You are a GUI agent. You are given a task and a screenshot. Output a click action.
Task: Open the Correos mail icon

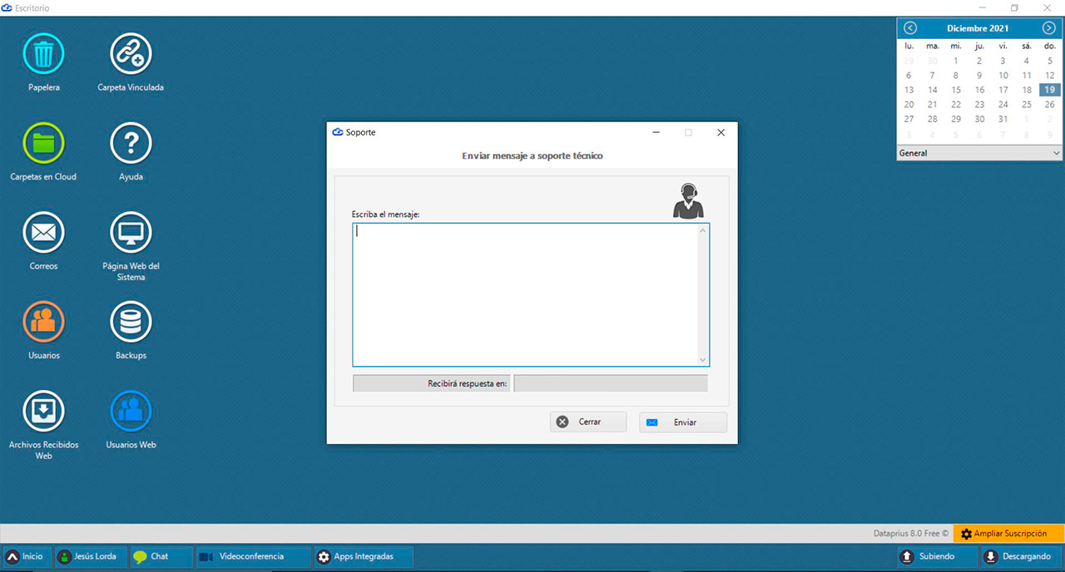point(43,233)
